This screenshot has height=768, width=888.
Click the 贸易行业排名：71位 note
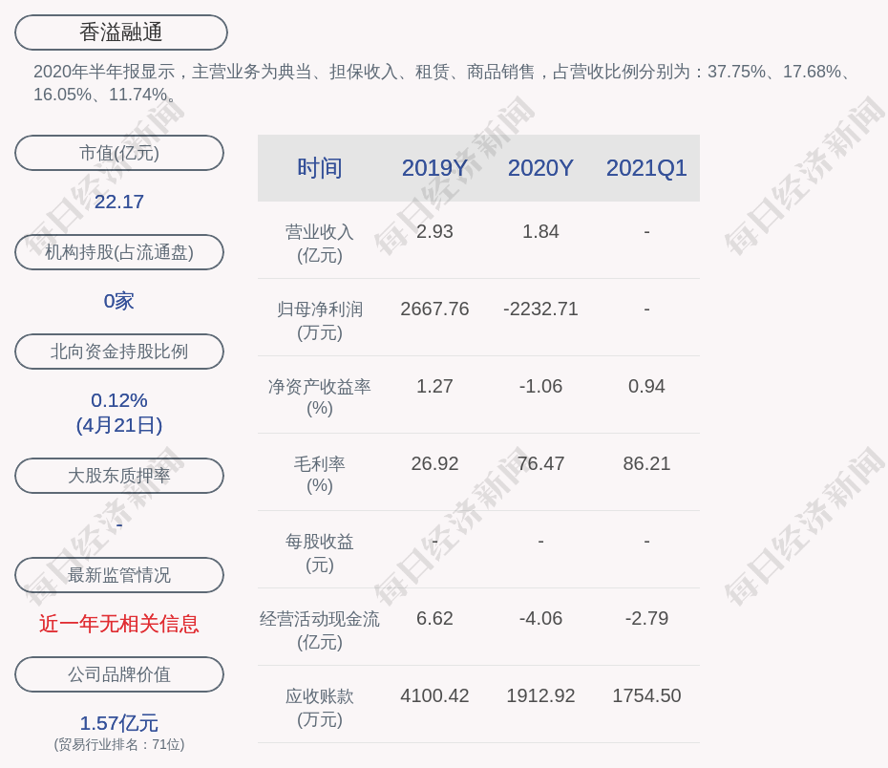119,744
